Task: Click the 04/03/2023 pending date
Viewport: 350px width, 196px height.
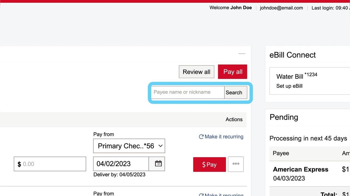Action: pos(289,179)
